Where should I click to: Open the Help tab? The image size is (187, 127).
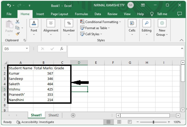coord(140,14)
